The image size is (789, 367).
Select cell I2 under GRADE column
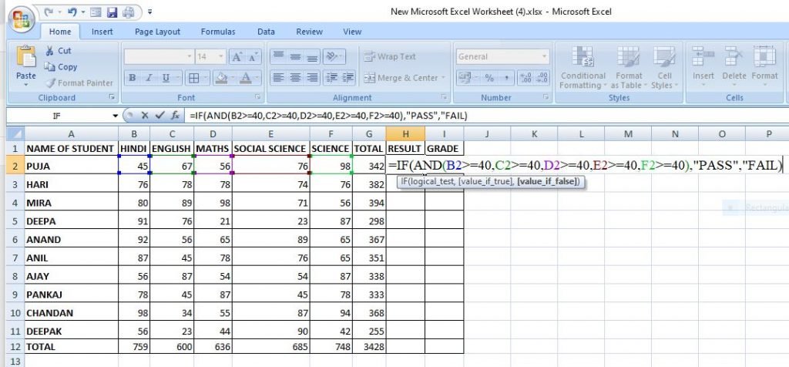(445, 166)
